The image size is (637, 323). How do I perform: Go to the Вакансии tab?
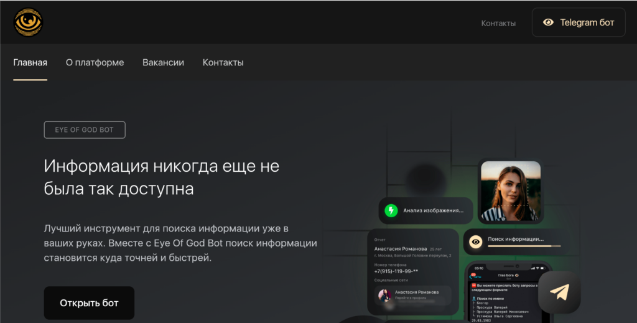click(x=163, y=63)
